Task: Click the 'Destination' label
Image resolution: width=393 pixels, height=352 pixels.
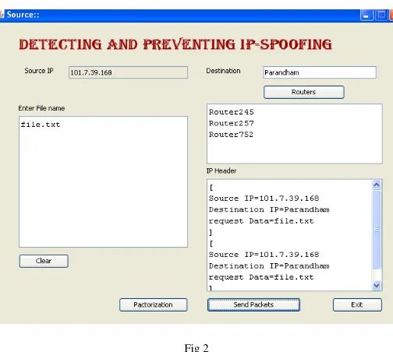Action: (223, 71)
